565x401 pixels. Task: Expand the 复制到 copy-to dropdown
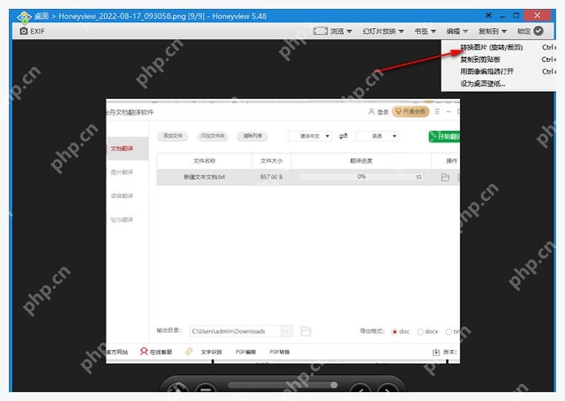tap(493, 31)
